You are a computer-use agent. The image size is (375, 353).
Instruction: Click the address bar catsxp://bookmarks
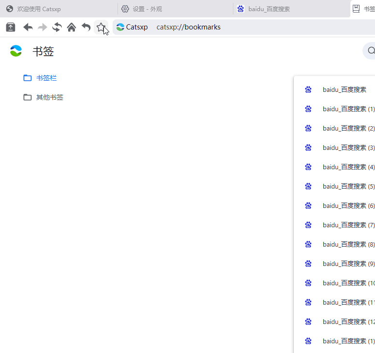[x=244, y=27]
